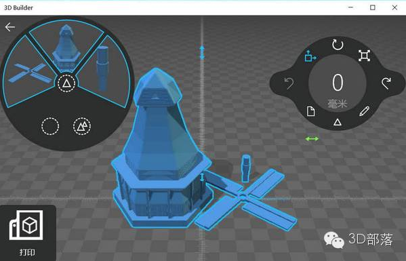This screenshot has width=406, height=261.
Task: Open the file page icon
Action: (x=310, y=111)
